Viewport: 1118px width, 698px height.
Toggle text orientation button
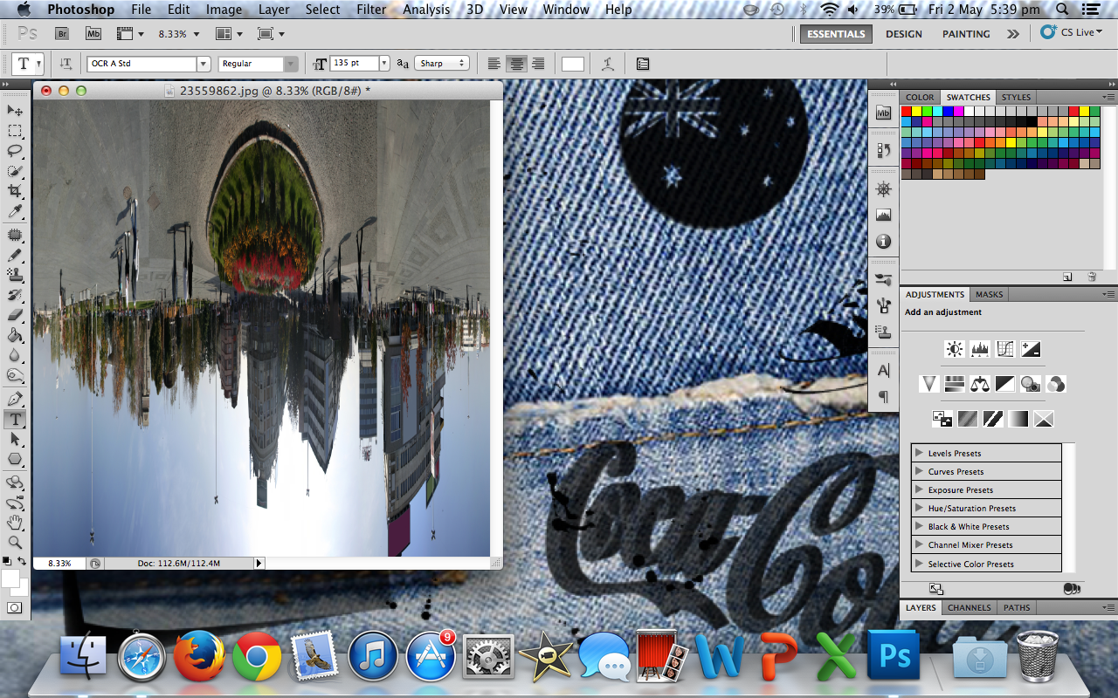(66, 64)
